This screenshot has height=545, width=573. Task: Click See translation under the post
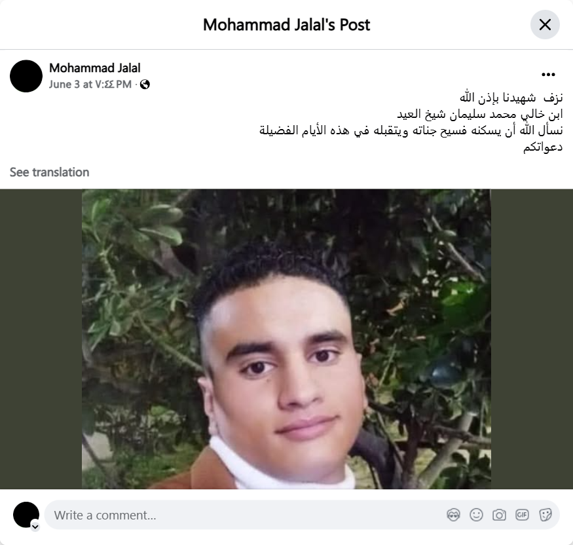pos(49,172)
